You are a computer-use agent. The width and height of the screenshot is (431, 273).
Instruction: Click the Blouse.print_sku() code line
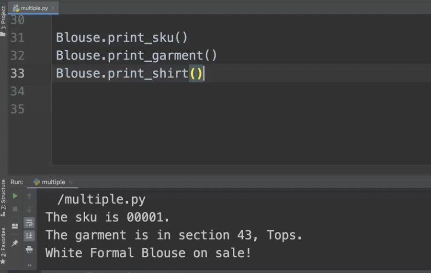click(x=122, y=37)
